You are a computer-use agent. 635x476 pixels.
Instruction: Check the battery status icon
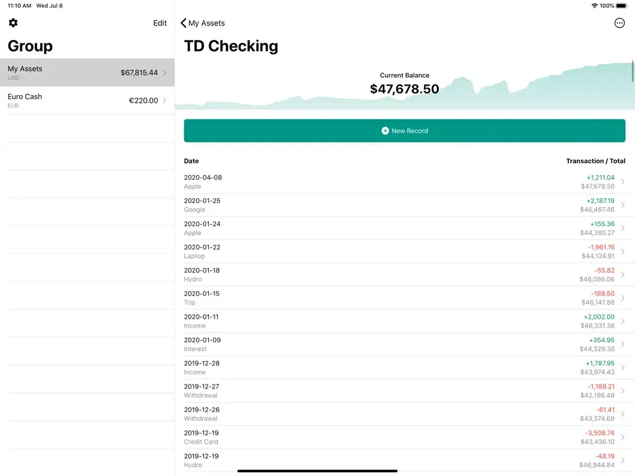click(x=622, y=6)
